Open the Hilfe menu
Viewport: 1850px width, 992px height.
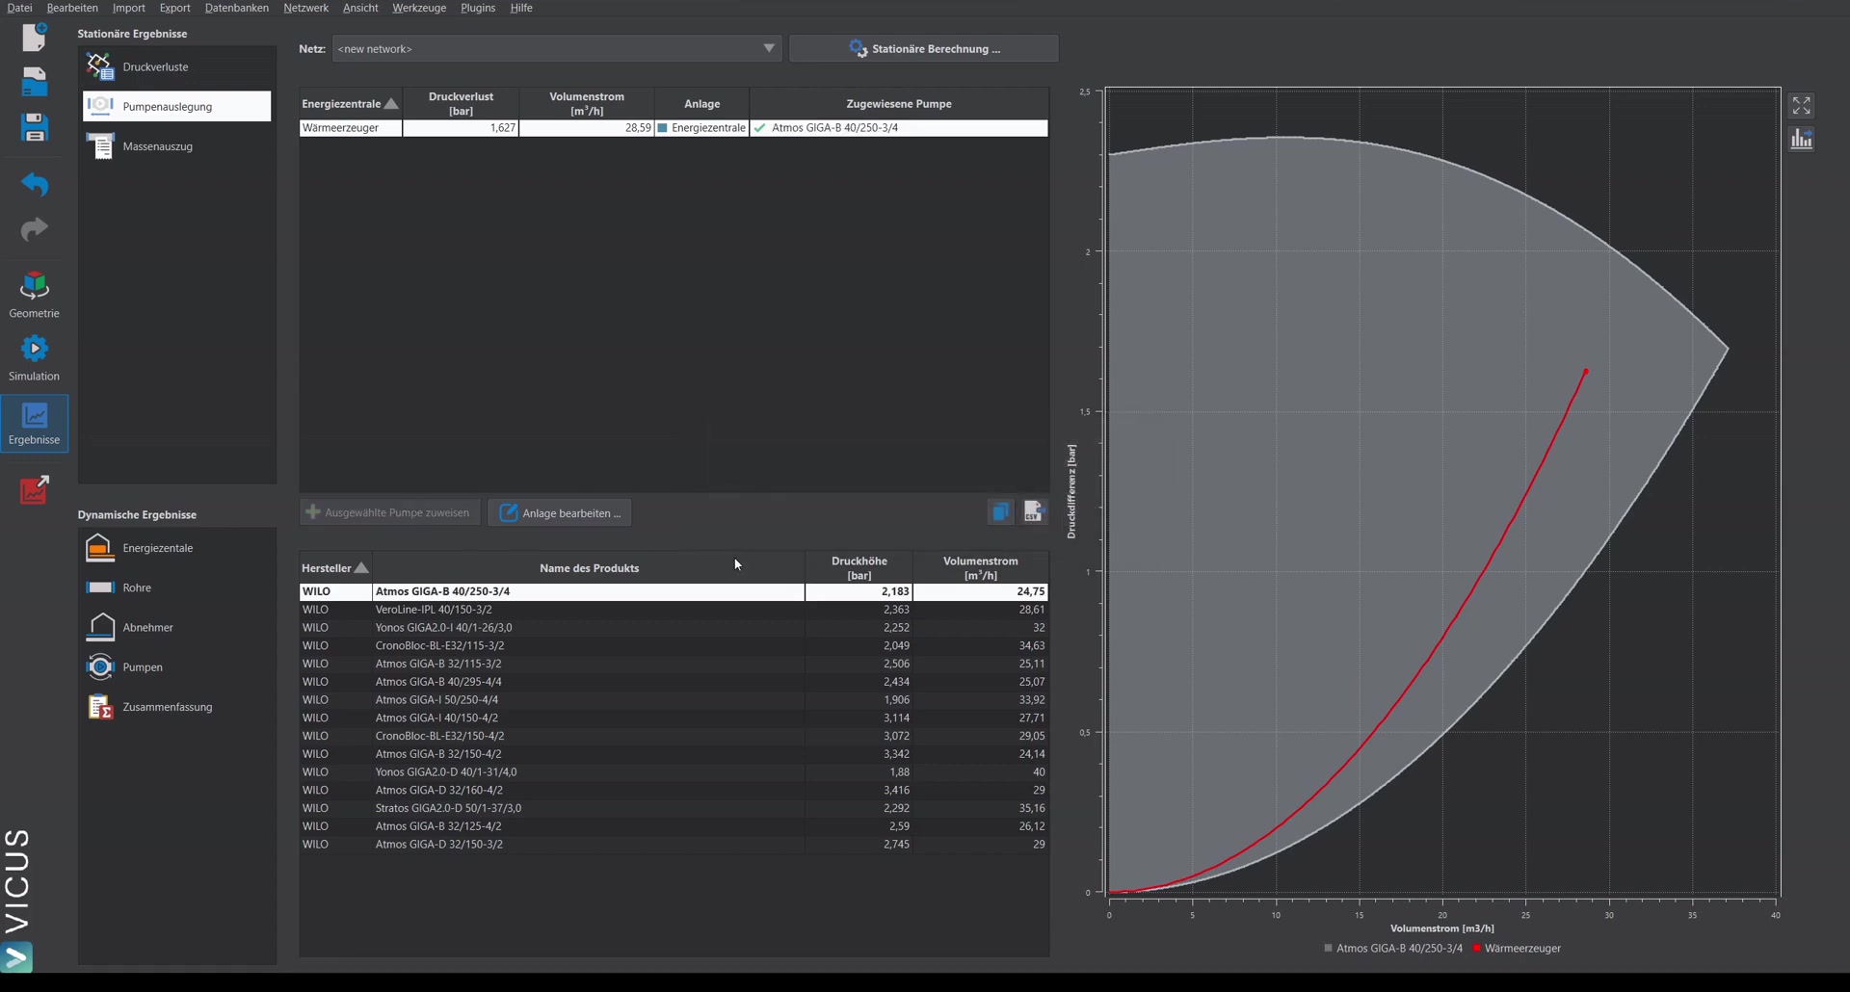(x=521, y=8)
